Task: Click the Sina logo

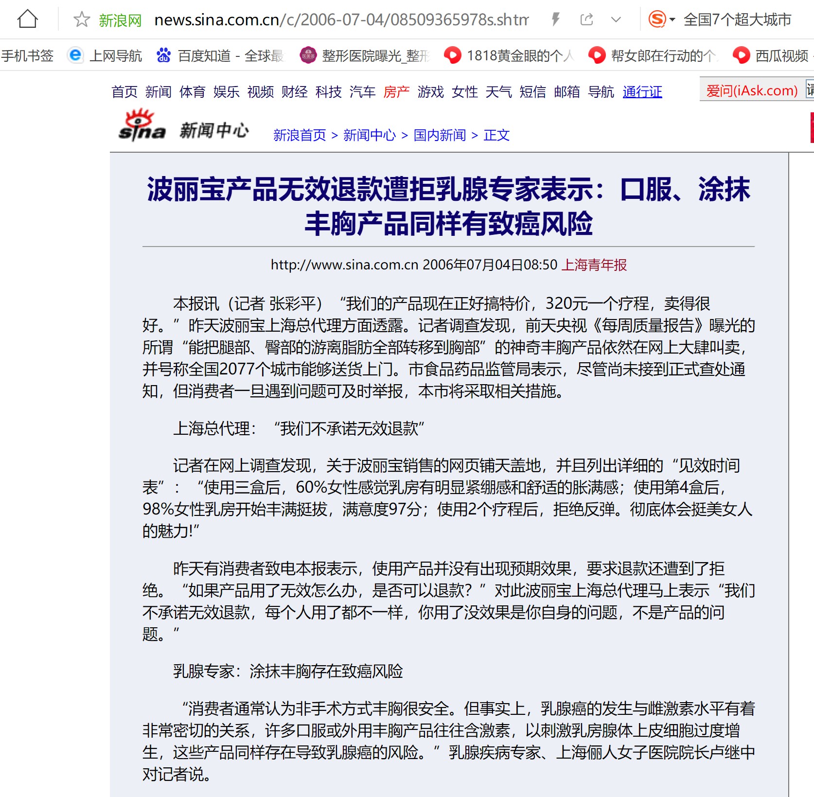Action: click(142, 125)
